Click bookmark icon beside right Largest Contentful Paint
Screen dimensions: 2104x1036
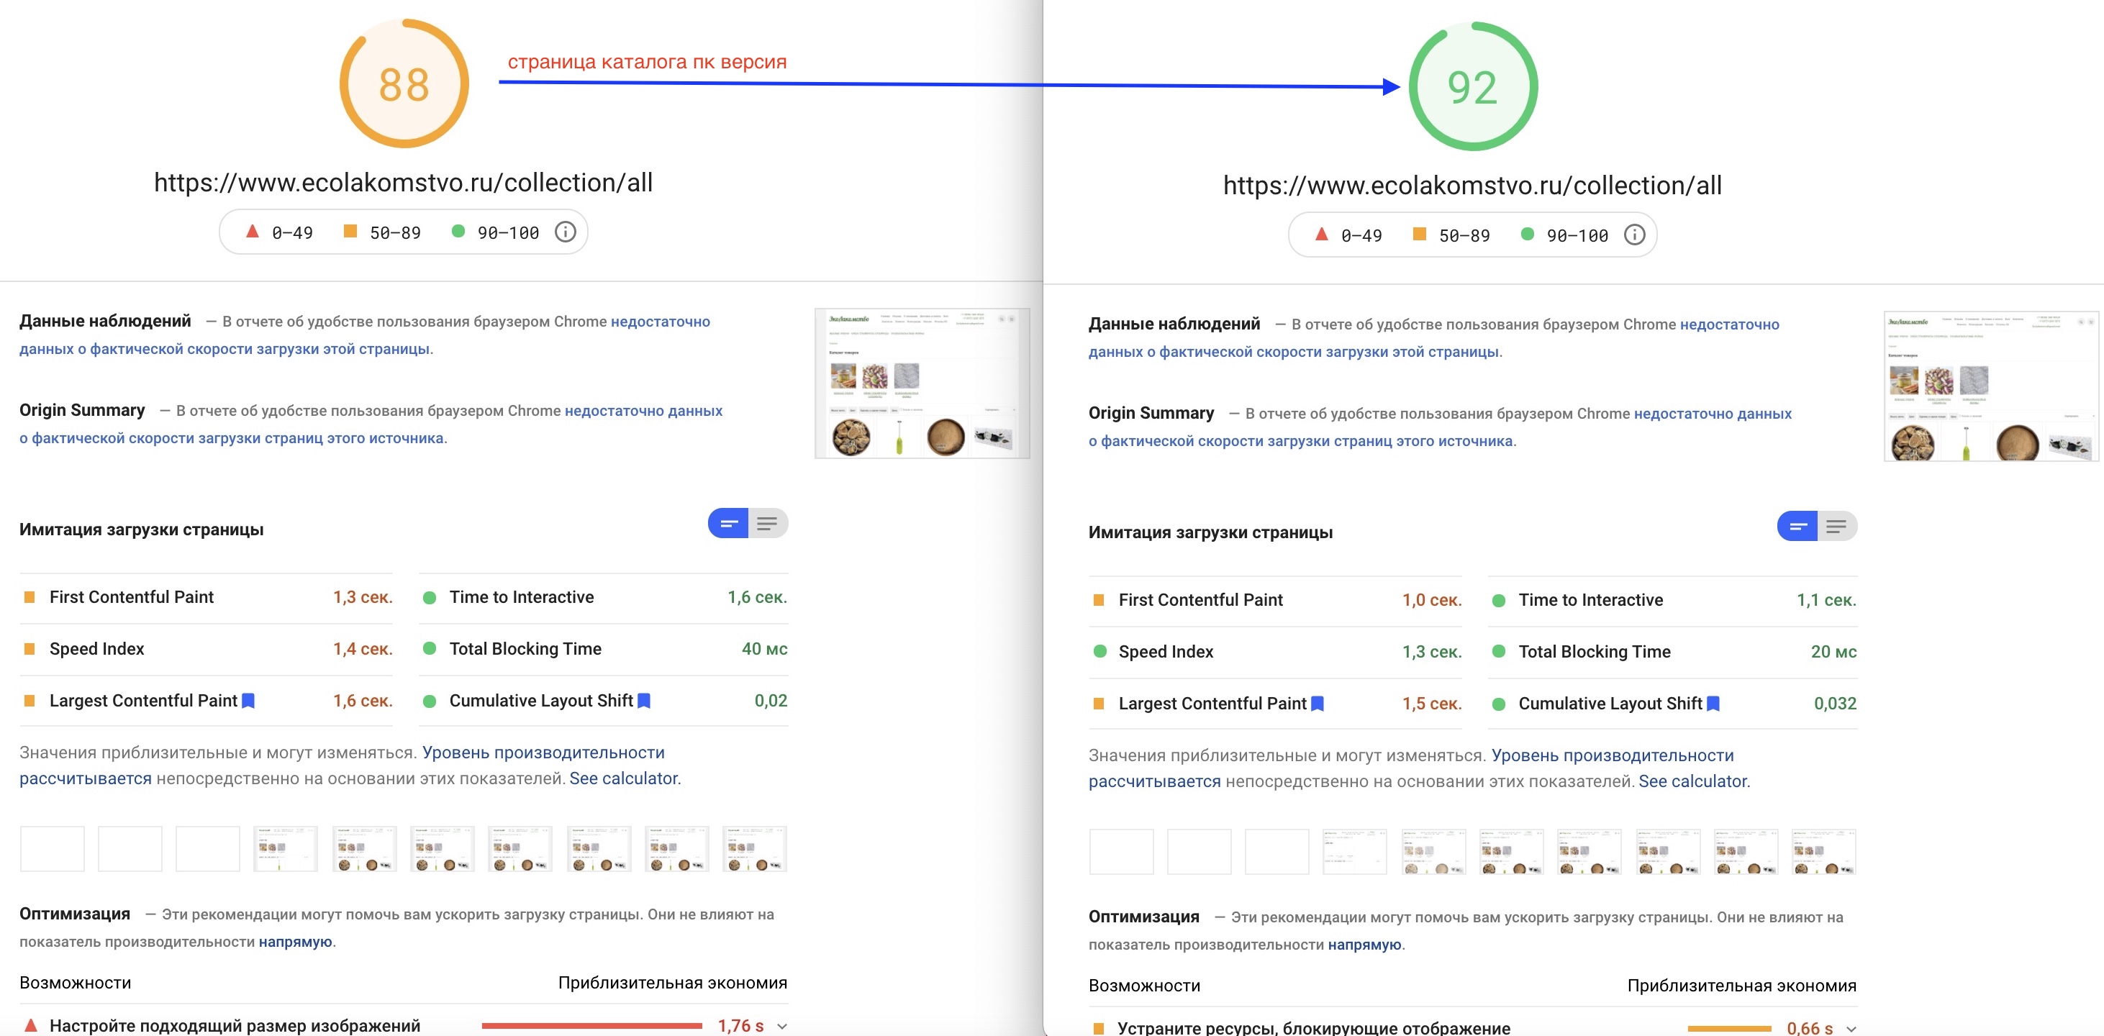click(1318, 704)
